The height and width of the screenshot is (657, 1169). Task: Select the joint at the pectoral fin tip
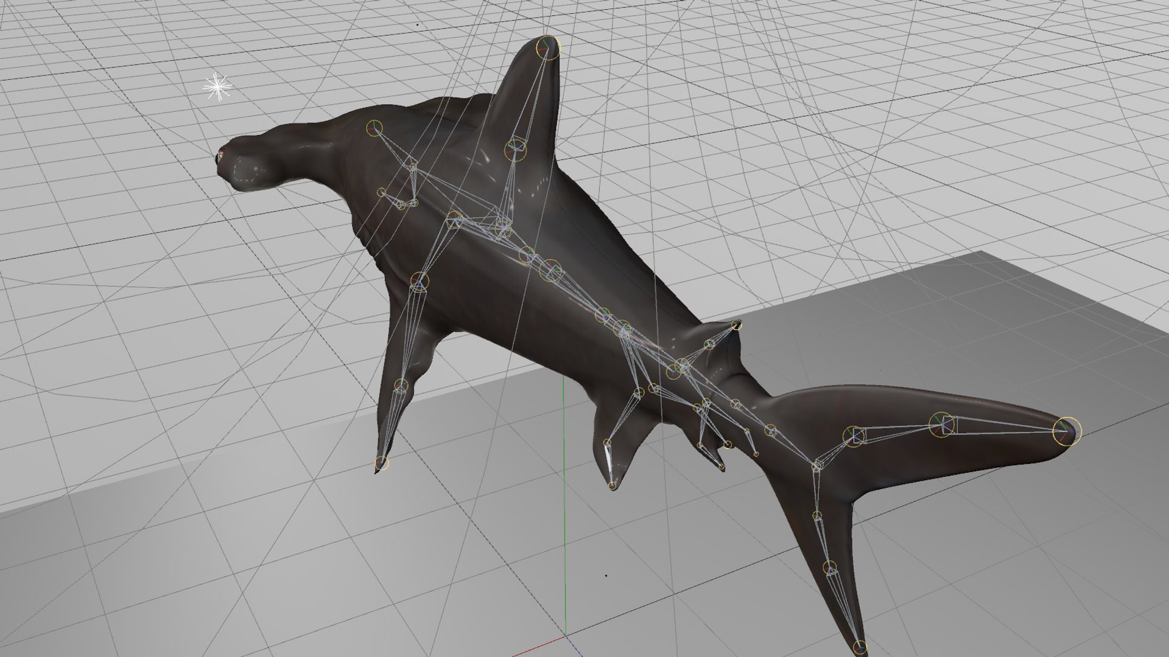(381, 463)
